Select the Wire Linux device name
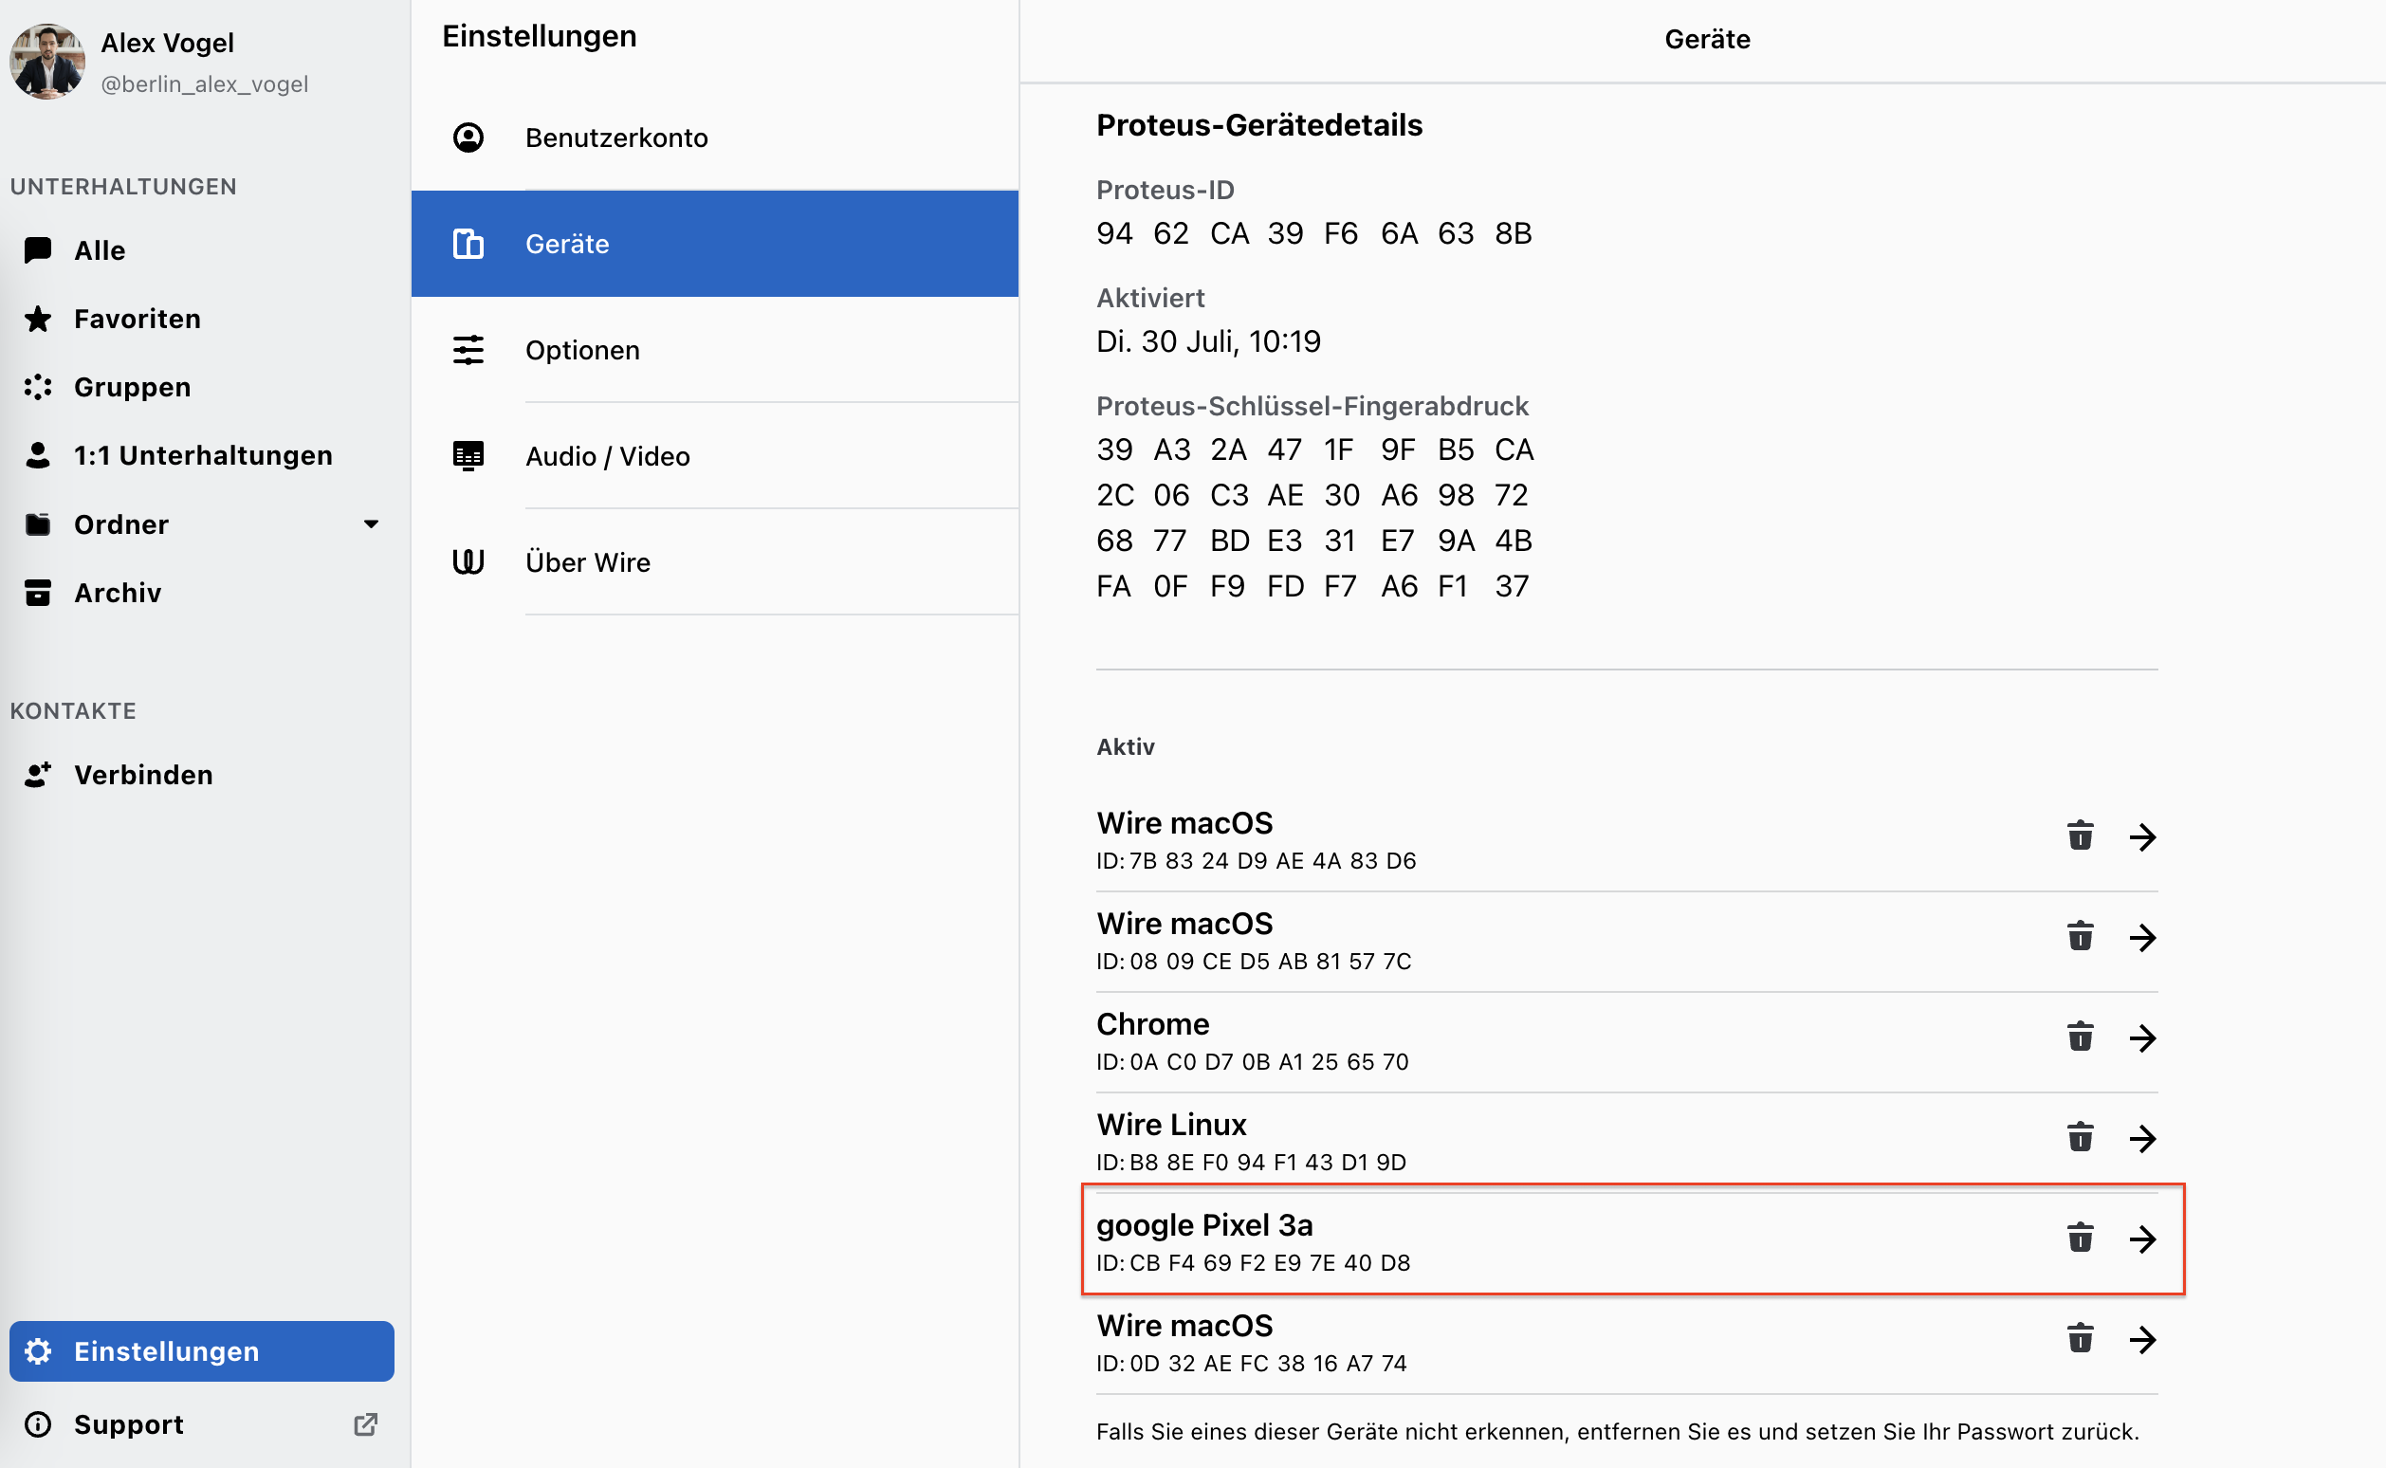The height and width of the screenshot is (1468, 2386). tap(1170, 1125)
